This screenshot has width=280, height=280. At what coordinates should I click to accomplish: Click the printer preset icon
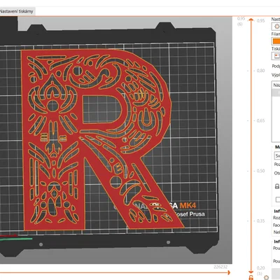pos(276,56)
